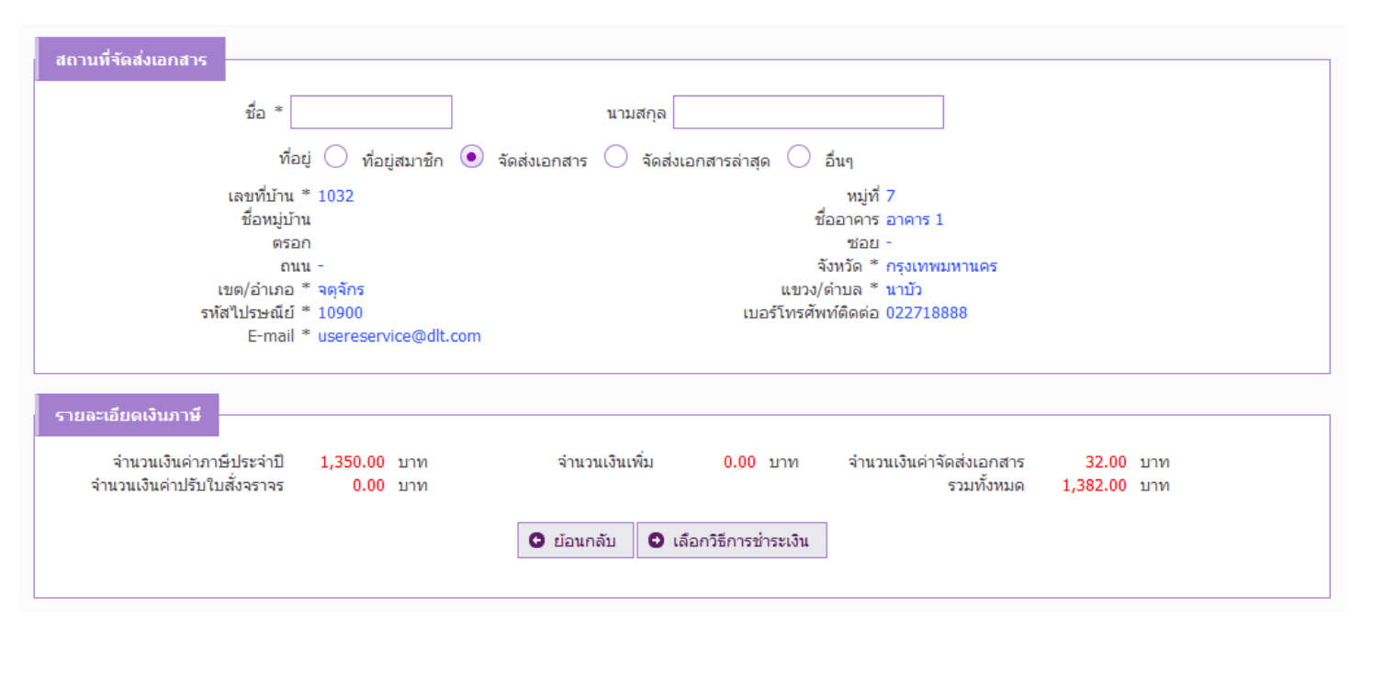Click the ชื่อ (first name) input field
1383x696 pixels.
[x=371, y=112]
